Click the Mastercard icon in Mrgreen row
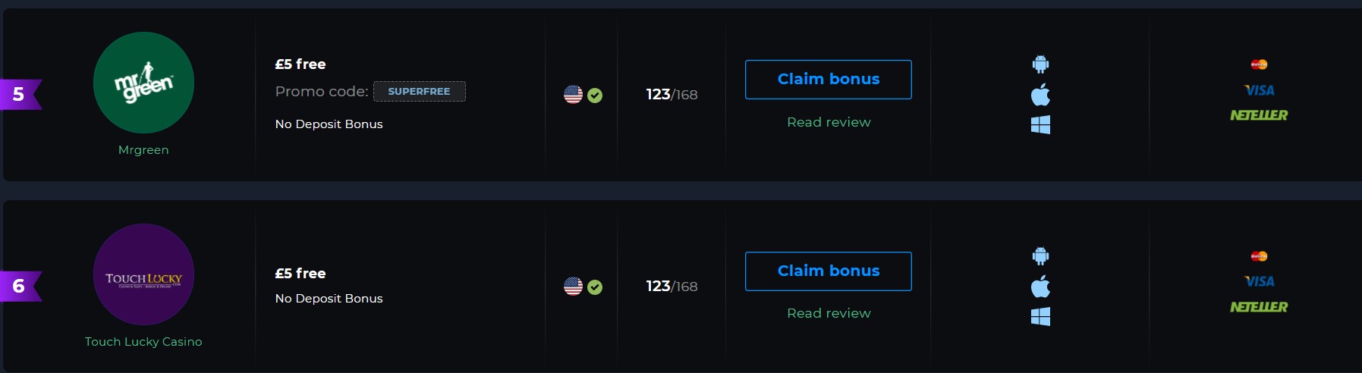The width and height of the screenshot is (1362, 373). (x=1259, y=64)
